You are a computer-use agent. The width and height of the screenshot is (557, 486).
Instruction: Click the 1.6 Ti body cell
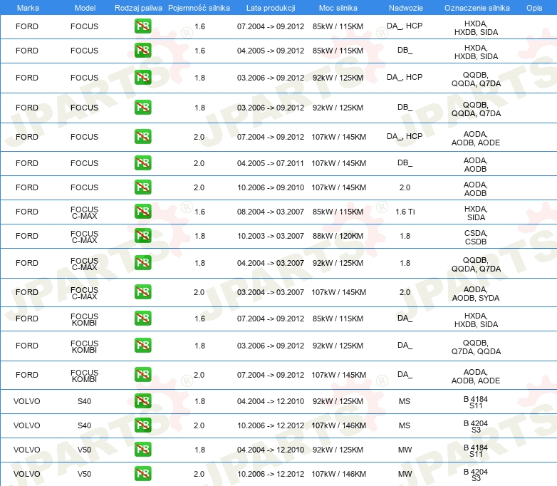click(x=405, y=212)
